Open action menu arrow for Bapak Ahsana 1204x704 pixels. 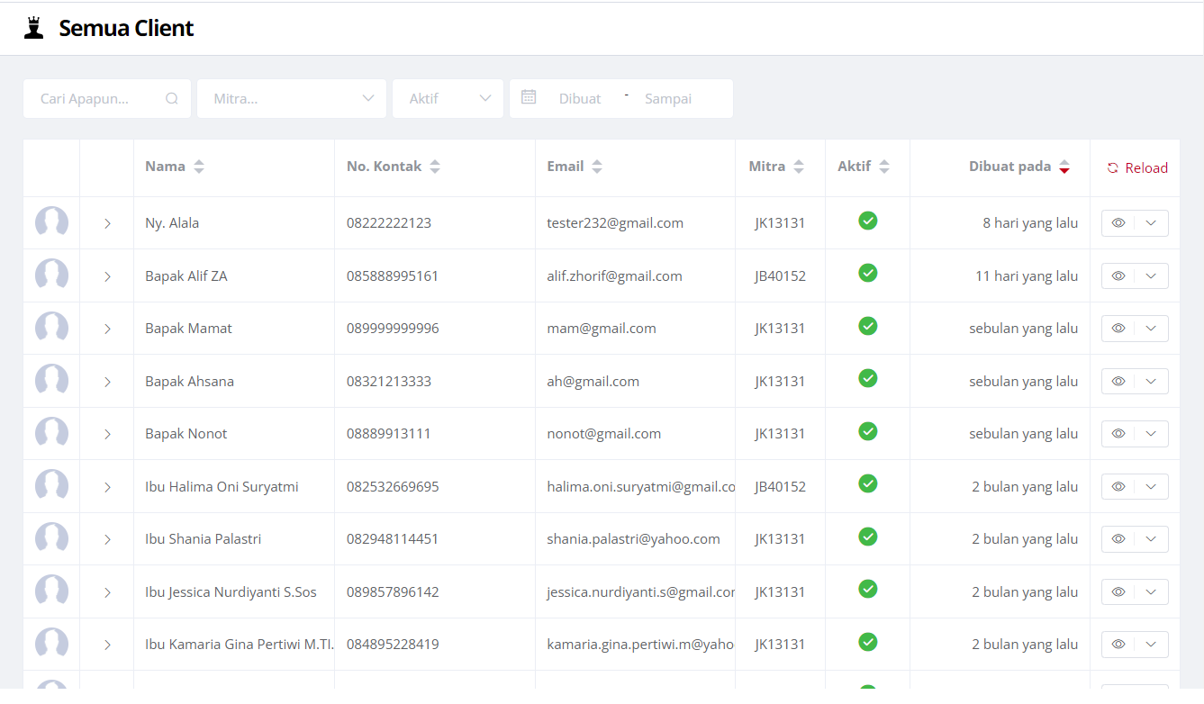1151,382
